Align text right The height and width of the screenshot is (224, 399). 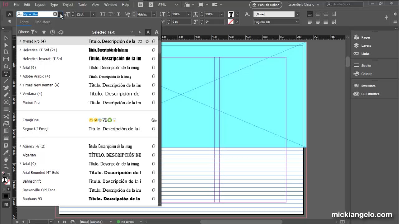pyautogui.click(x=325, y=14)
